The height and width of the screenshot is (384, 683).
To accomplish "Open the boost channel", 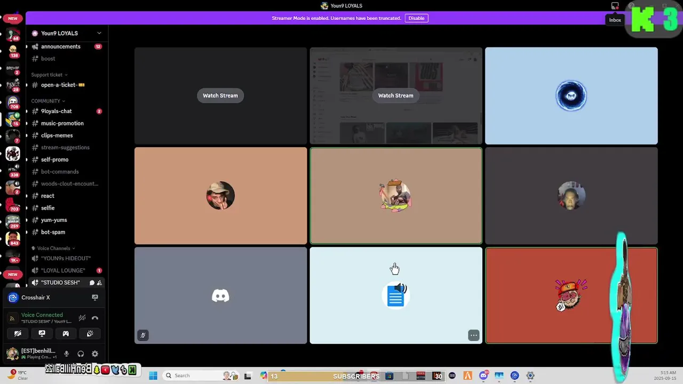I will pos(66,59).
